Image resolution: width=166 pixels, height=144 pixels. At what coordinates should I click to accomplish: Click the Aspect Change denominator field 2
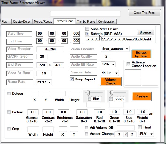click(x=132, y=134)
